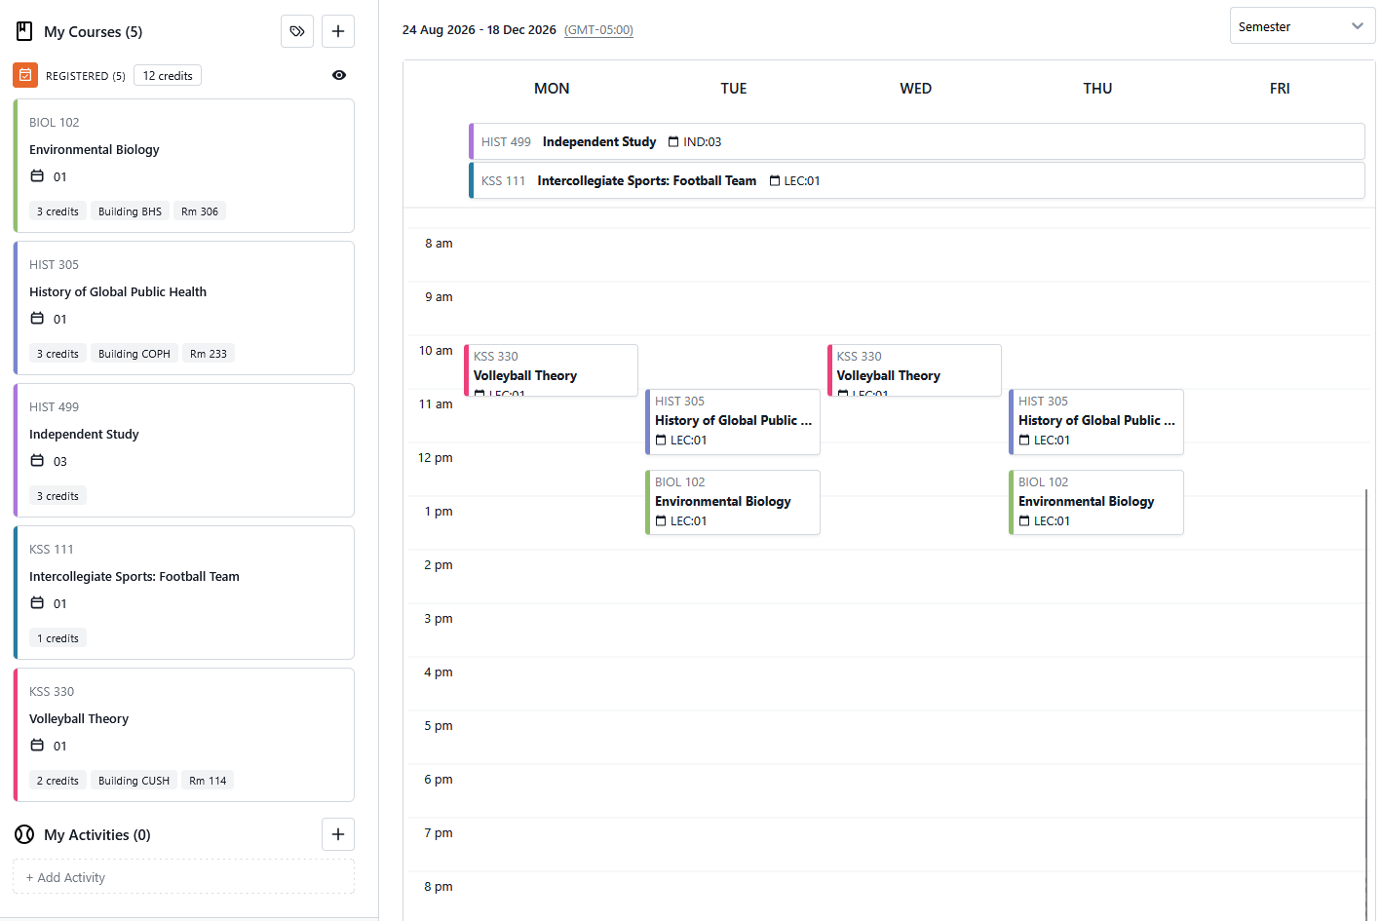The height and width of the screenshot is (921, 1381).
Task: Click the 3 credits tag on BIOL 102
Action: 58,211
